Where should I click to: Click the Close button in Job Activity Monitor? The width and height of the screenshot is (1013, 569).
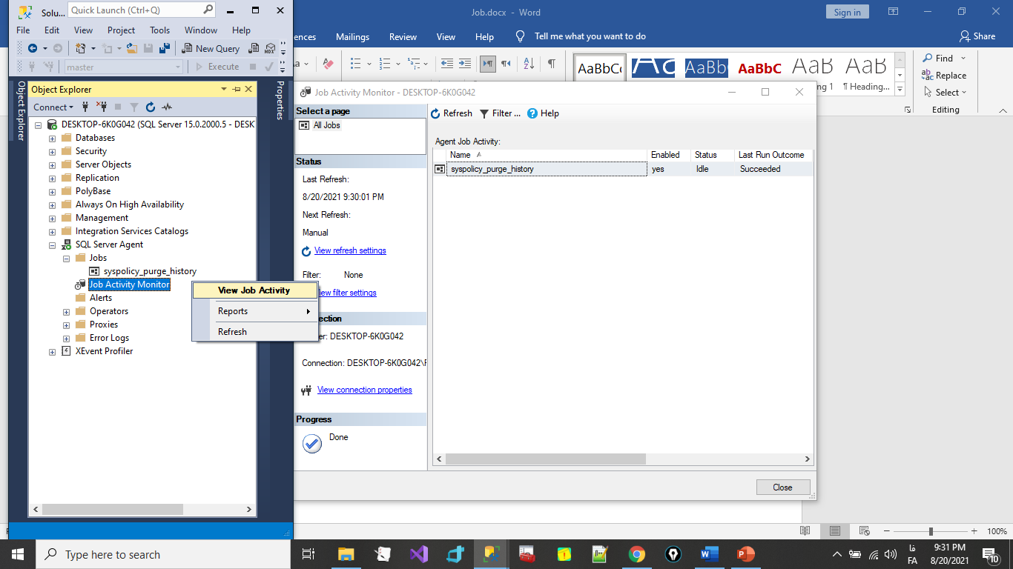782,487
